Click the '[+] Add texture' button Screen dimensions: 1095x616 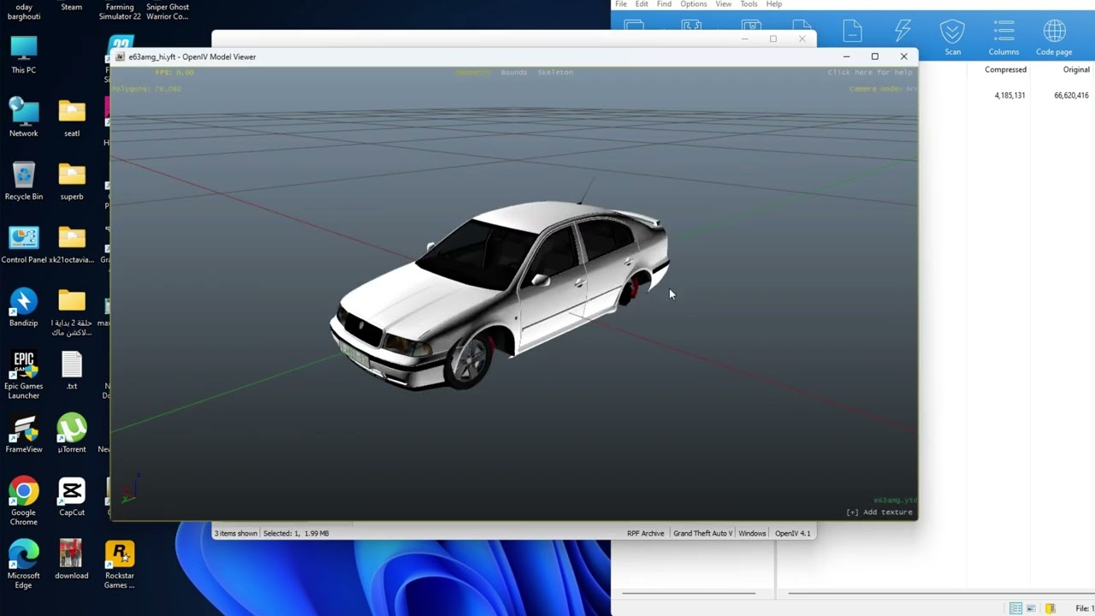click(x=879, y=512)
